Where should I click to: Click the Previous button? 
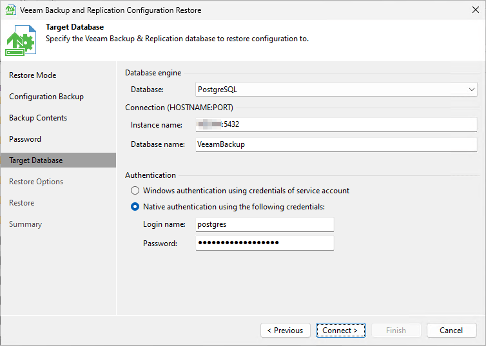[286, 331]
